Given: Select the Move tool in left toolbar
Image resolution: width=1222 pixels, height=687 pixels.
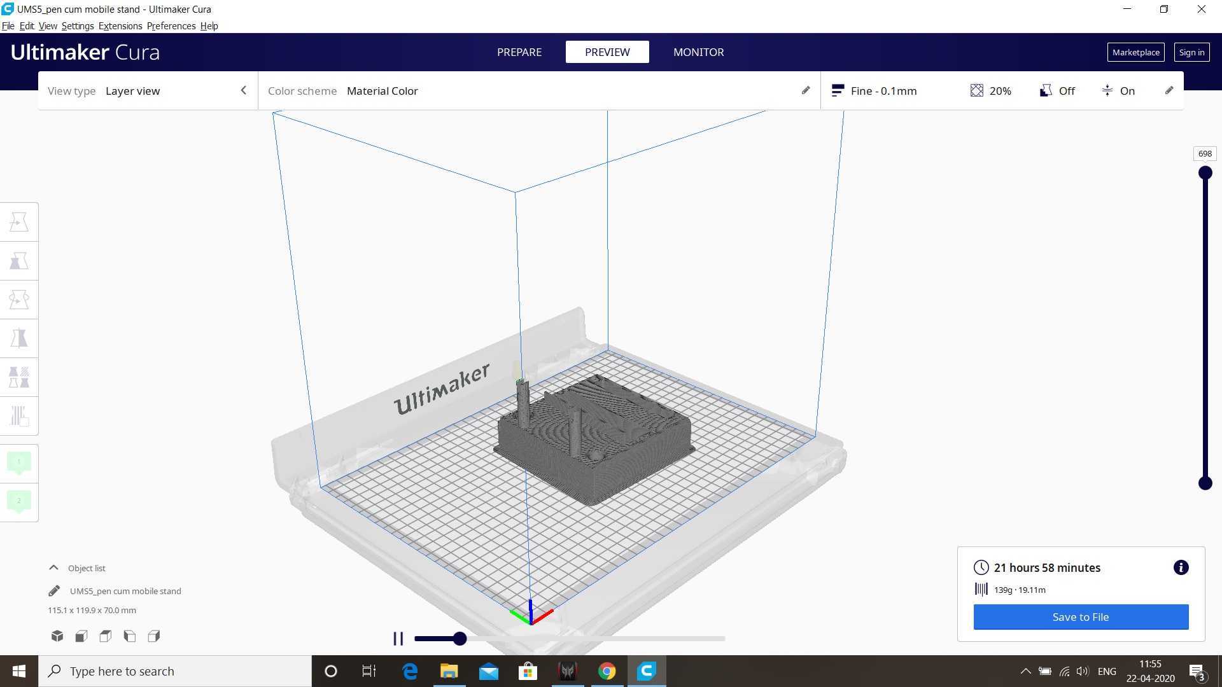Looking at the screenshot, I should click(x=19, y=222).
